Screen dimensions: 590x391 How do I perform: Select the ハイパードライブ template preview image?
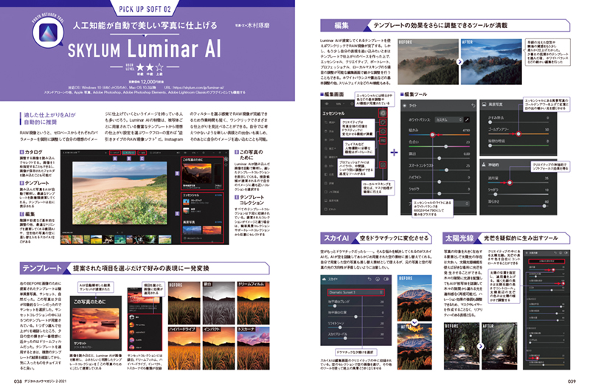[x=184, y=348]
